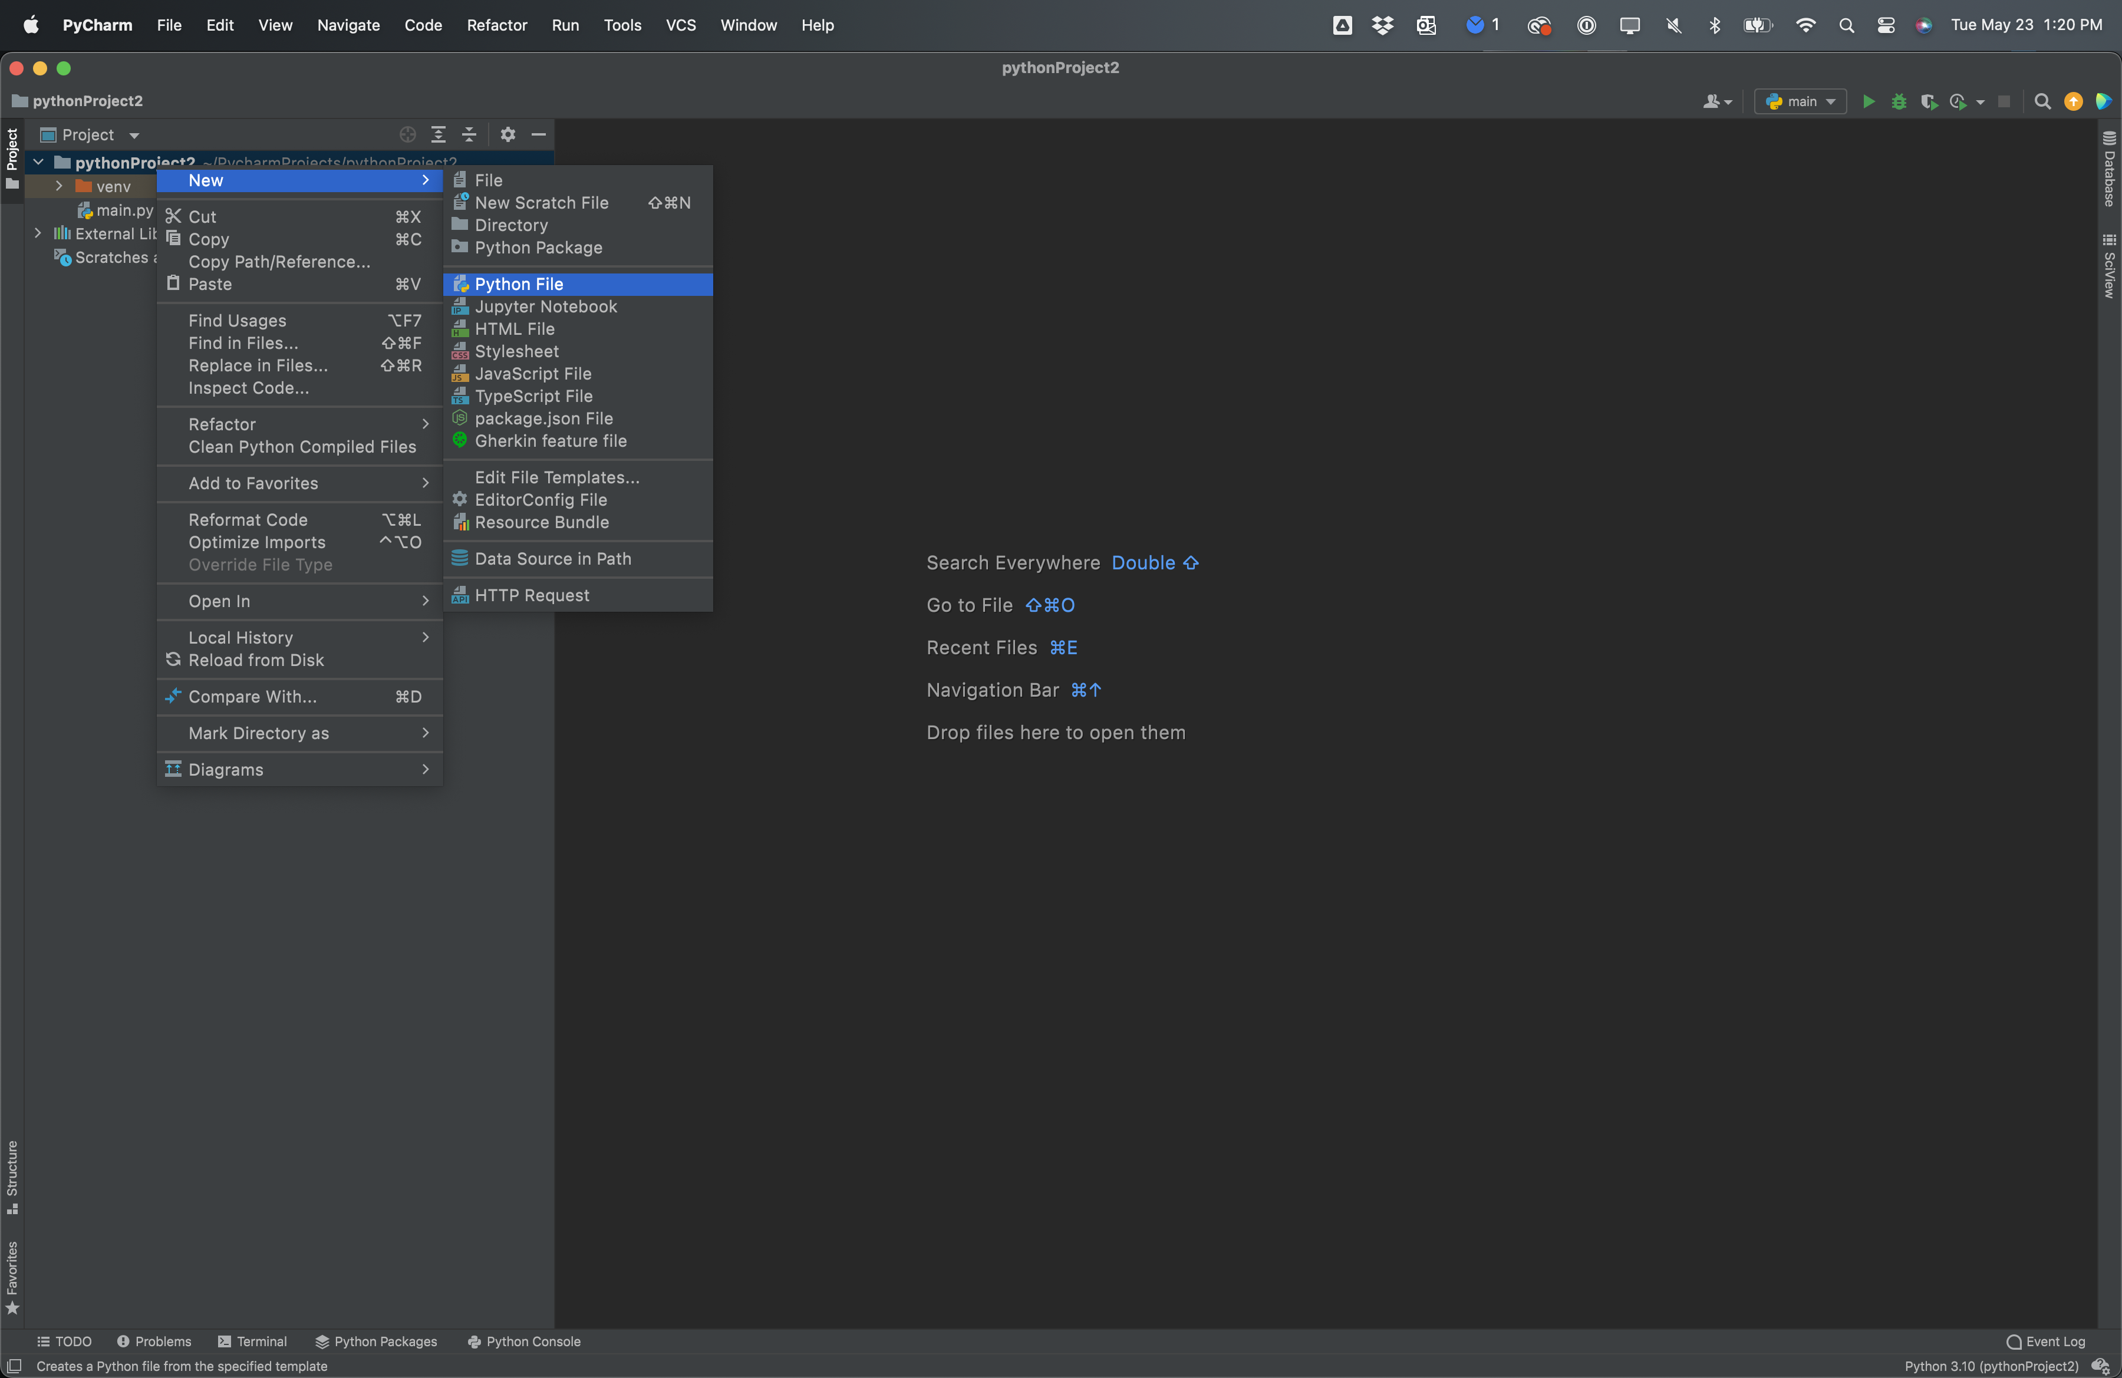
Task: Click Reload from Disk entry
Action: coord(299,661)
